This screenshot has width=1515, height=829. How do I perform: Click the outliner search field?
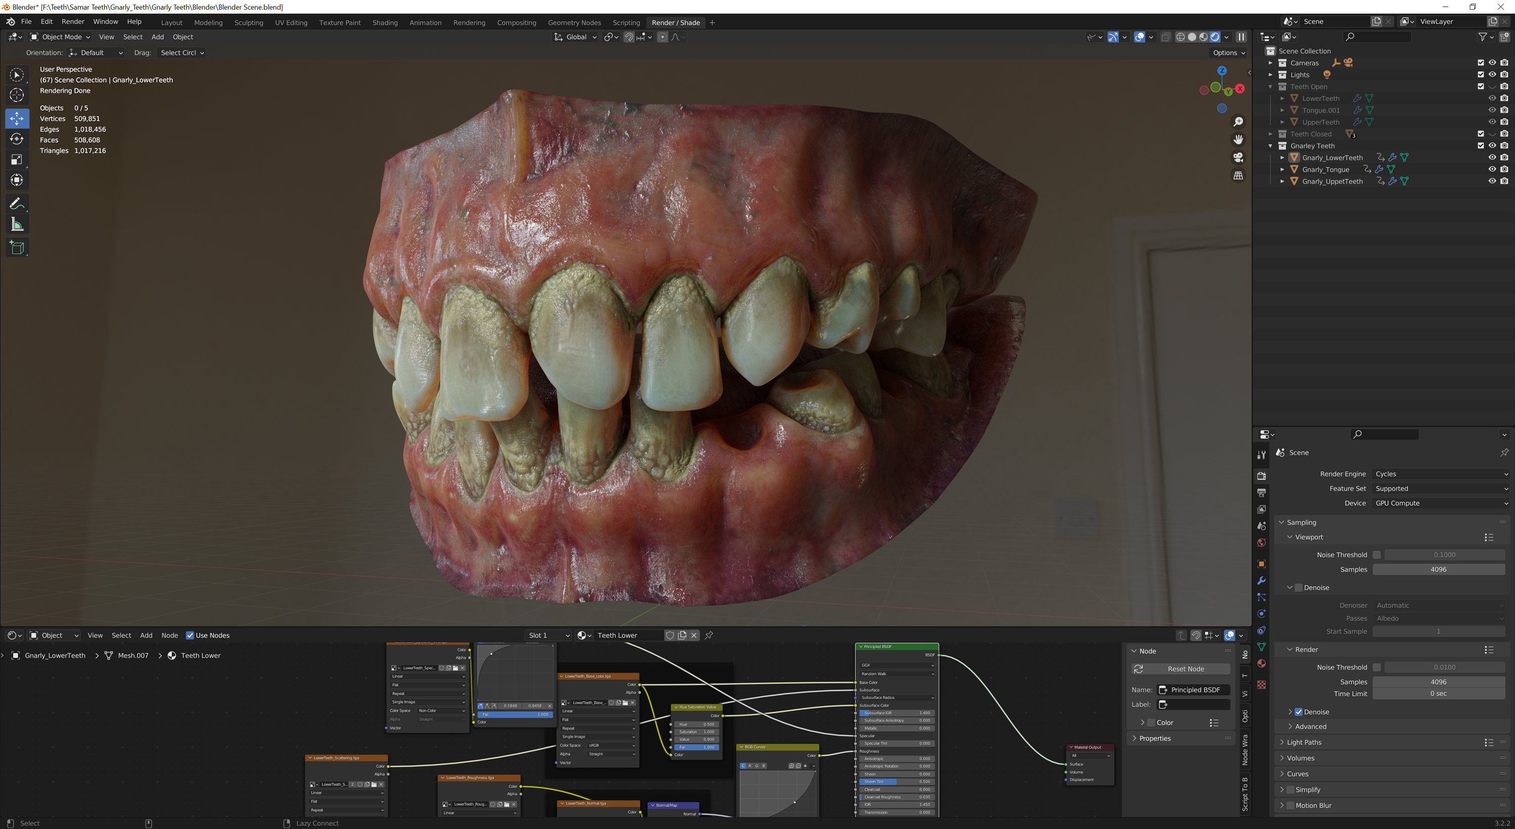coord(1376,36)
